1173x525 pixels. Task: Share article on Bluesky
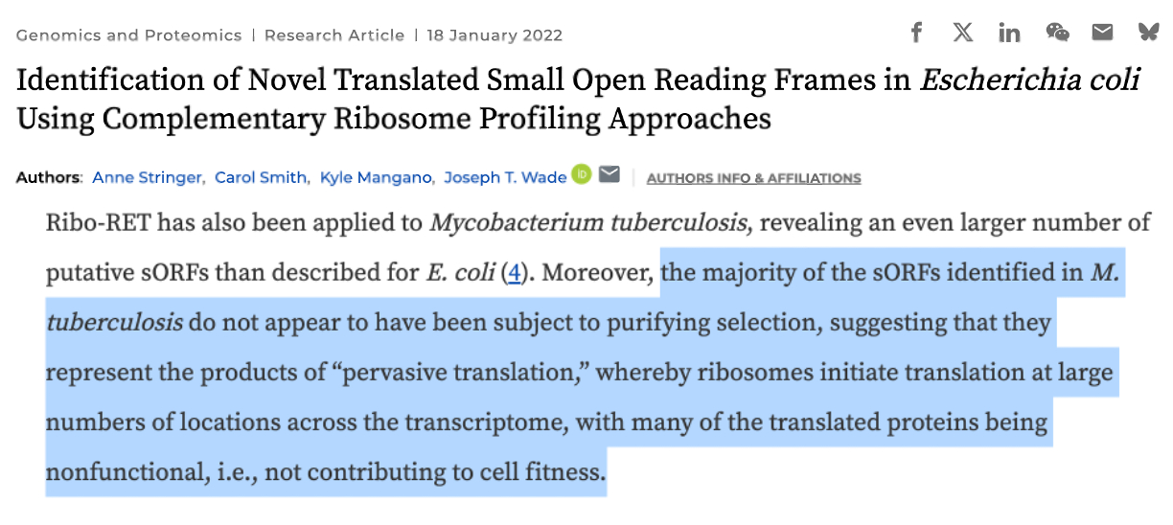[1148, 33]
